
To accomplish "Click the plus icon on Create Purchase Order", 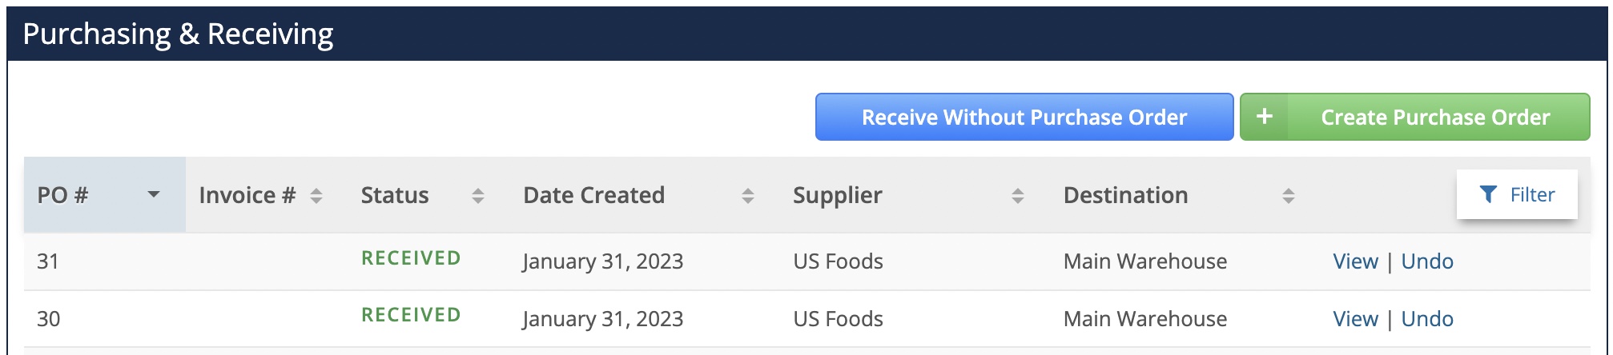I will [x=1264, y=117].
